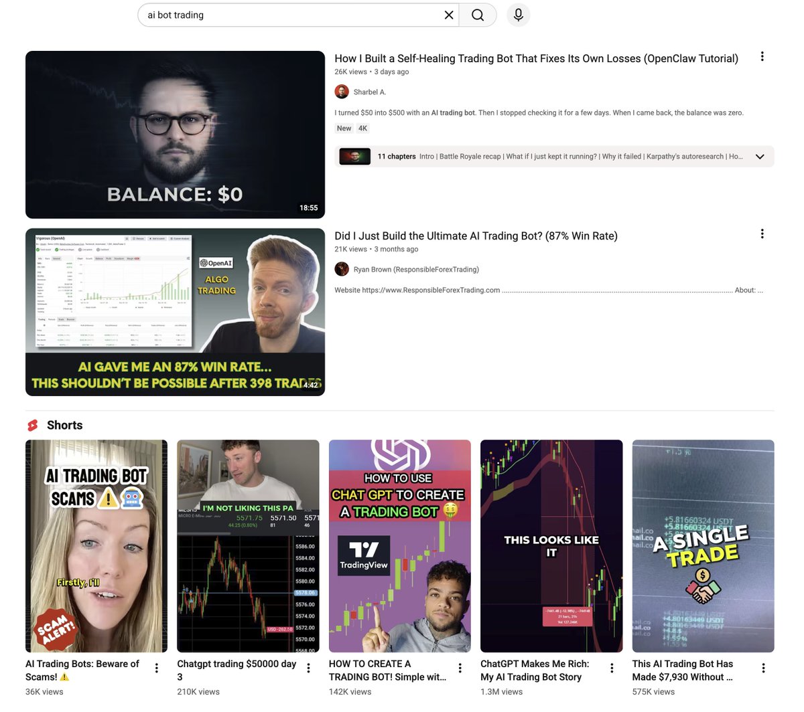Click the '1.3M views' count
The image size is (804, 712).
click(501, 692)
